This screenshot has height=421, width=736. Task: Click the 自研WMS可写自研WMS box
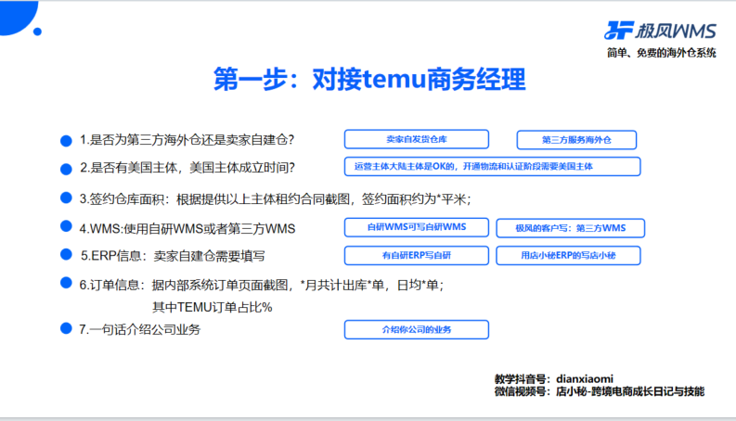tap(417, 227)
